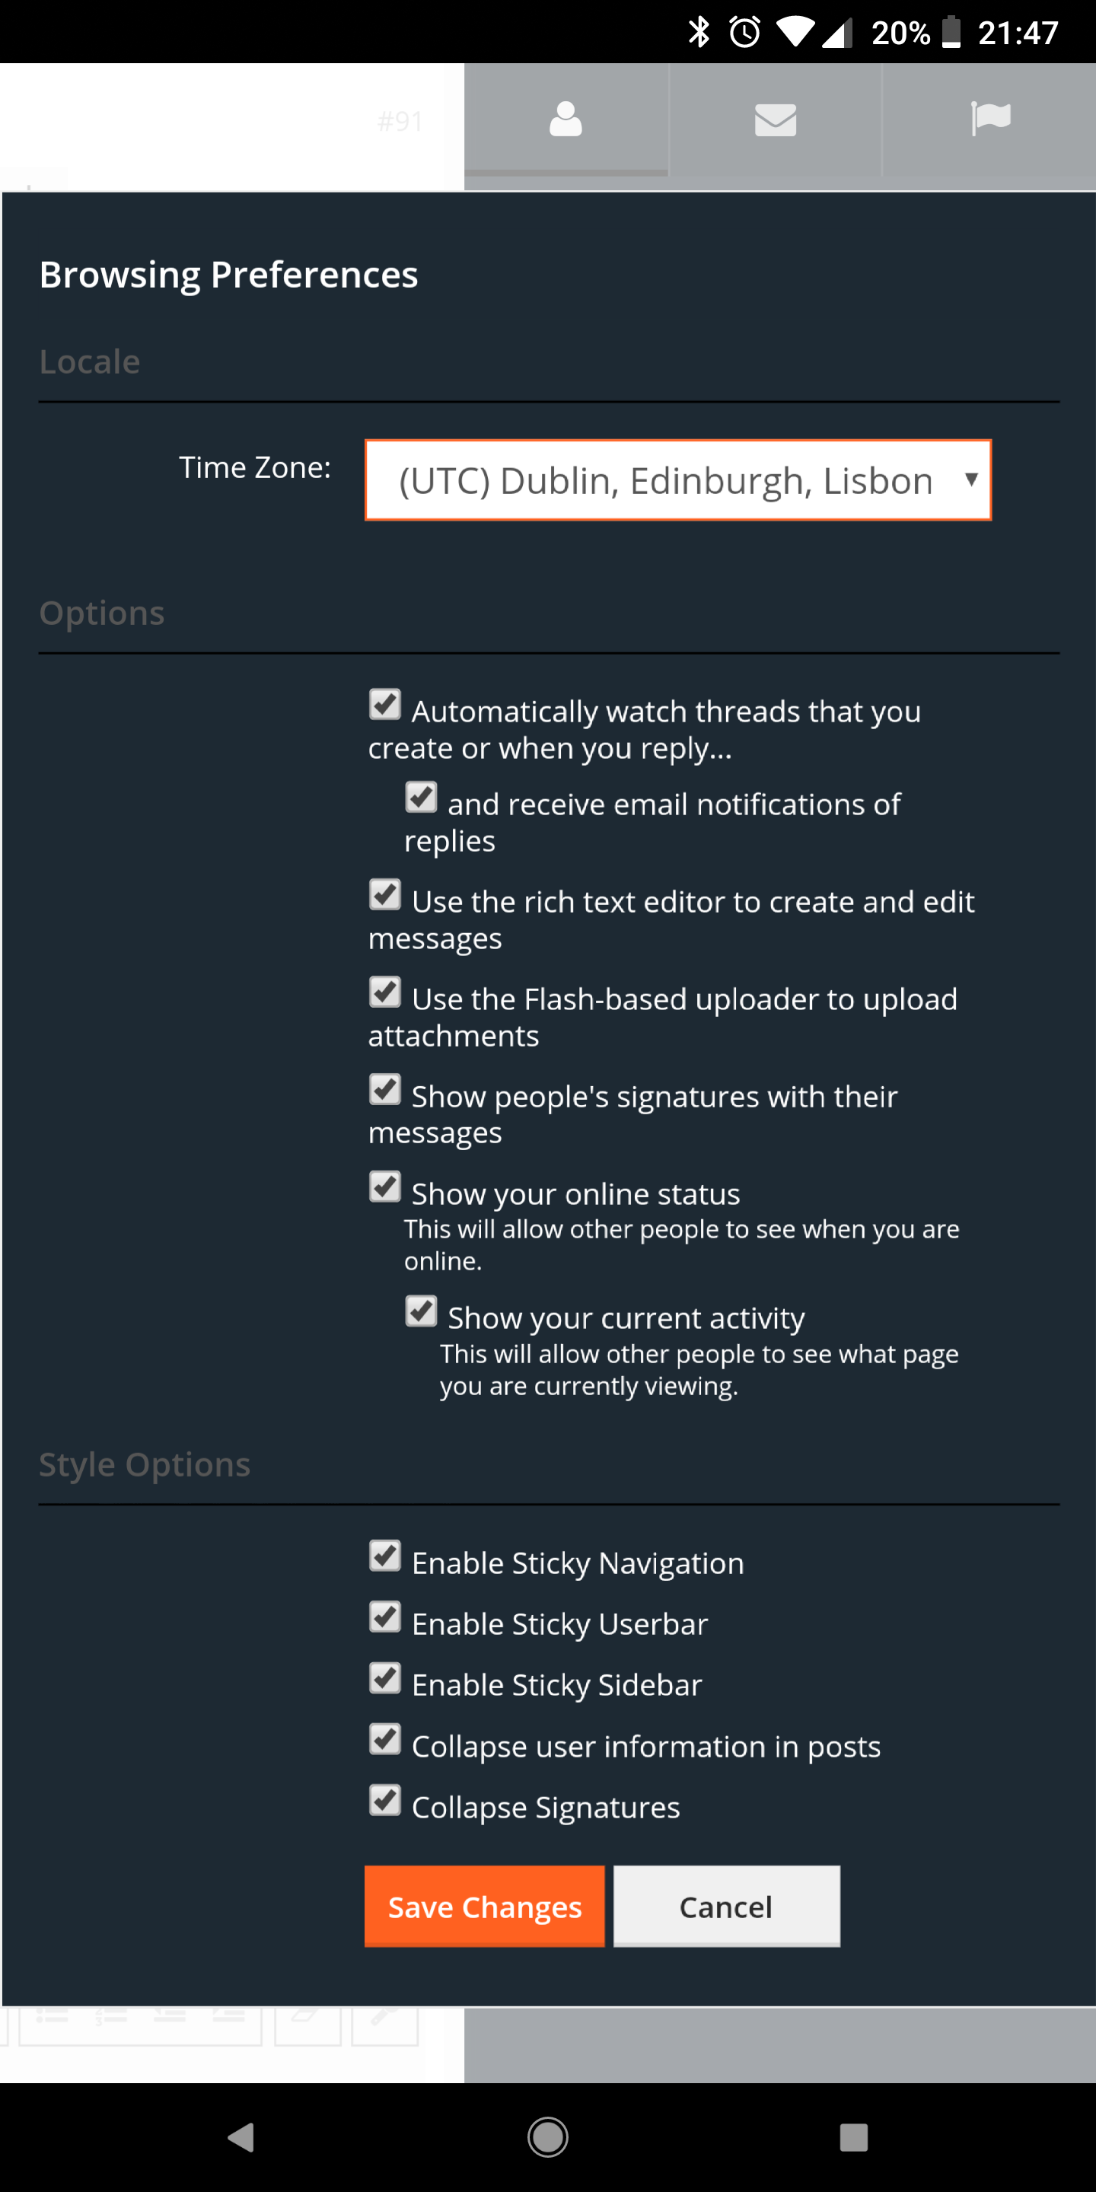Tap the Android recent apps square
Image resolution: width=1096 pixels, height=2192 pixels.
853,2136
